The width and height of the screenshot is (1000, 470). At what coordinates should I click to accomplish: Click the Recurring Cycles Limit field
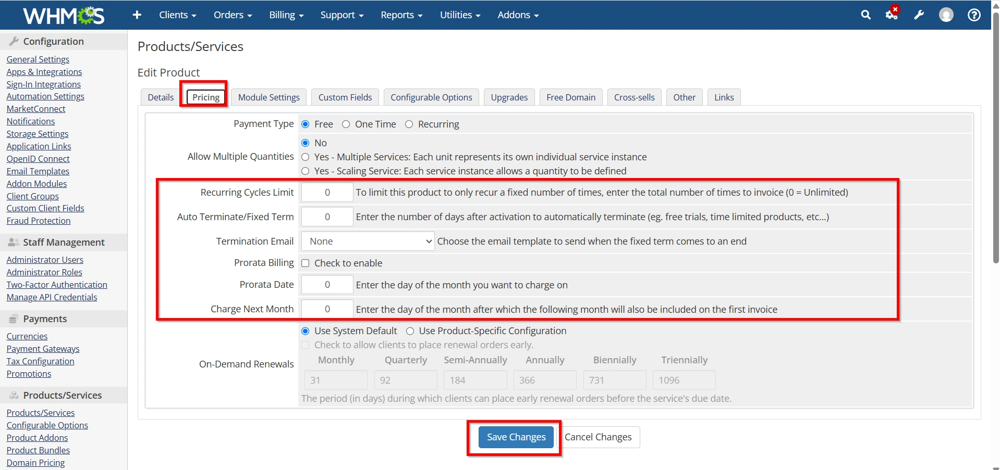click(x=327, y=193)
